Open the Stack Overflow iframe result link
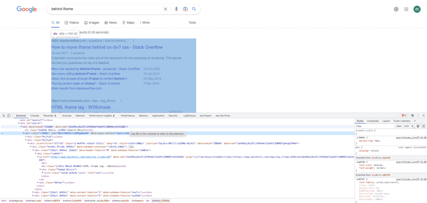Screen dimensions: 427x203 [x=107, y=47]
